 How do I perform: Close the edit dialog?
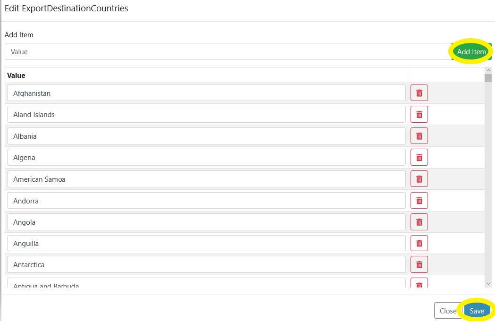click(447, 311)
